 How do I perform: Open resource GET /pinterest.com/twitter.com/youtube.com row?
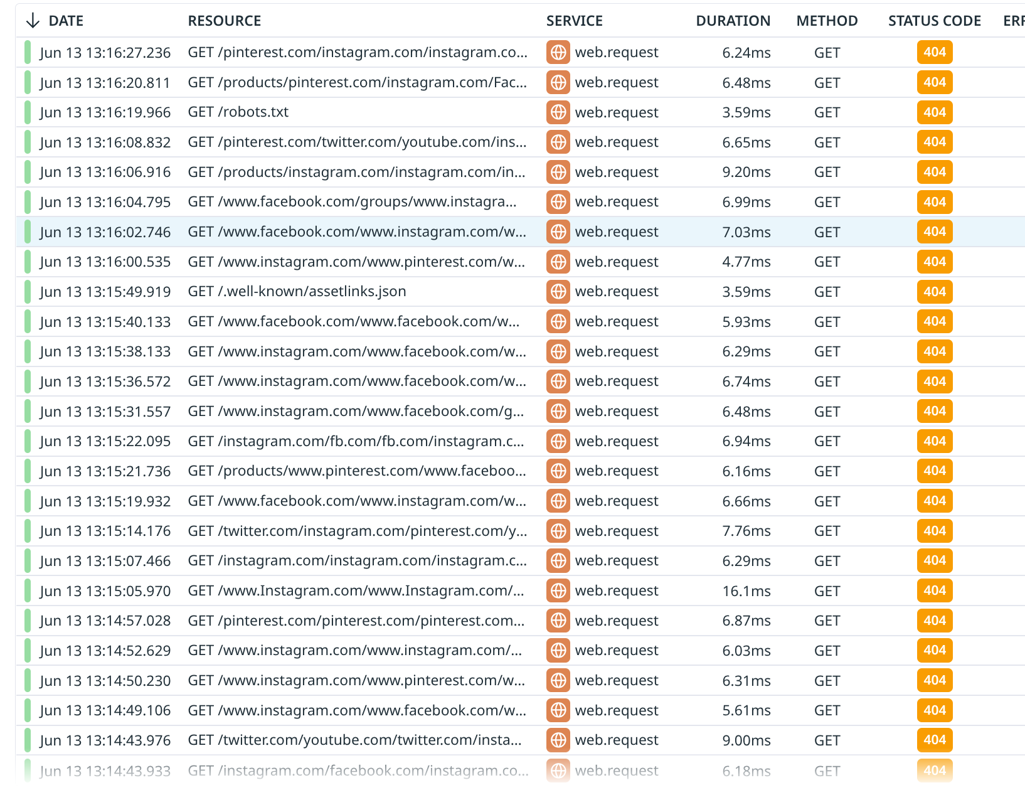click(358, 142)
